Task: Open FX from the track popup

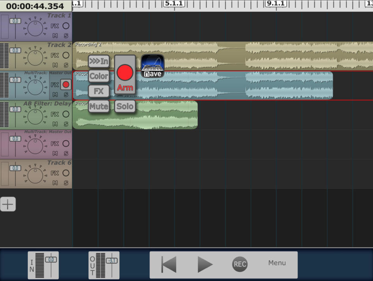Action: tap(99, 91)
